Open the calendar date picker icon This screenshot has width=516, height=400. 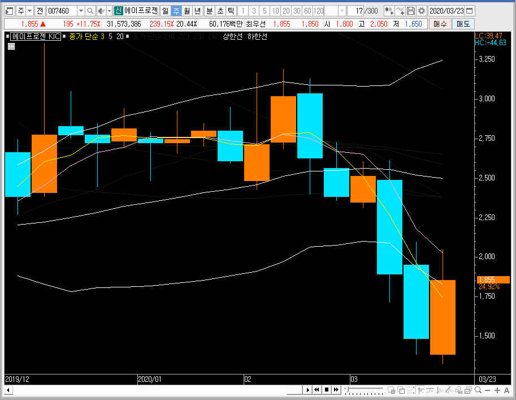point(470,11)
